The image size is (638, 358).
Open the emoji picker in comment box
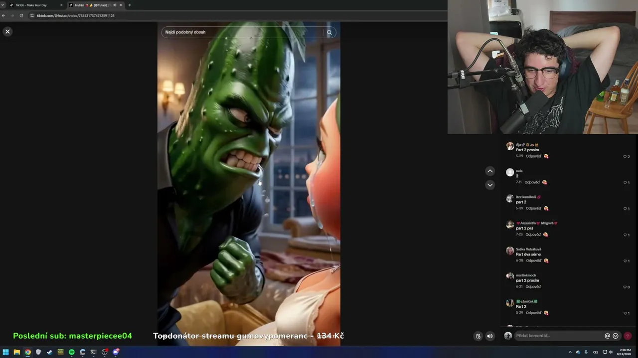616,336
